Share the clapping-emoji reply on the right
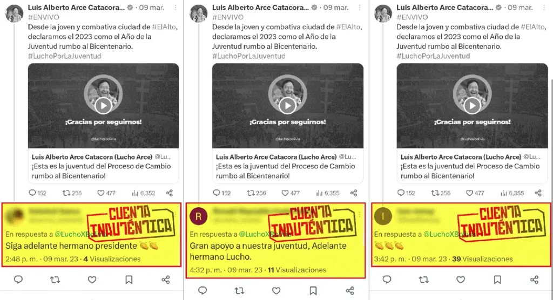Screen dimensions: 553x300 click(x=534, y=279)
